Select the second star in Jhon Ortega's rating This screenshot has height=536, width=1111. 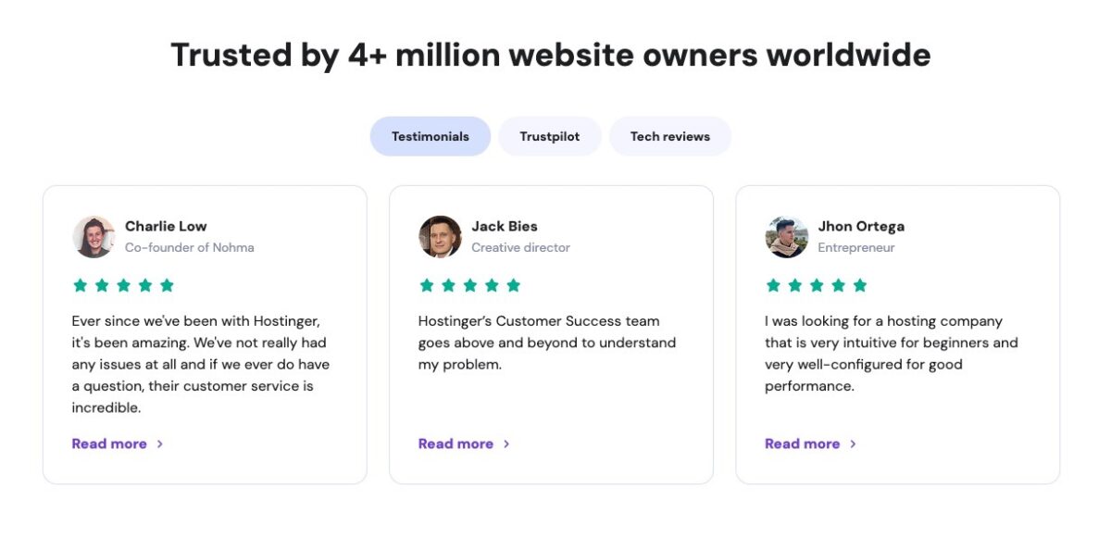click(x=795, y=285)
